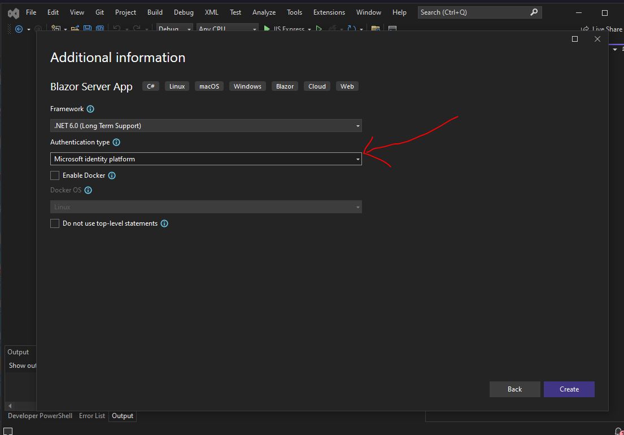The width and height of the screenshot is (624, 435).
Task: Open the Debug menu
Action: click(184, 12)
